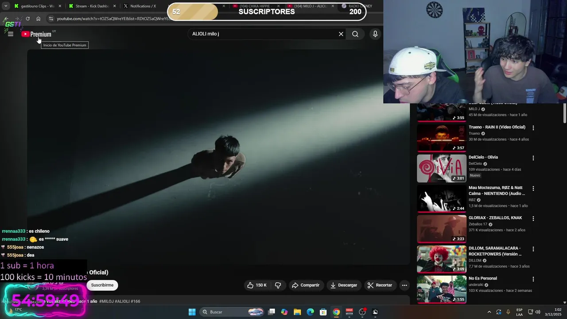Select the MILO J - ALIOLI tab
Image resolution: width=567 pixels, height=319 pixels.
pos(310,6)
